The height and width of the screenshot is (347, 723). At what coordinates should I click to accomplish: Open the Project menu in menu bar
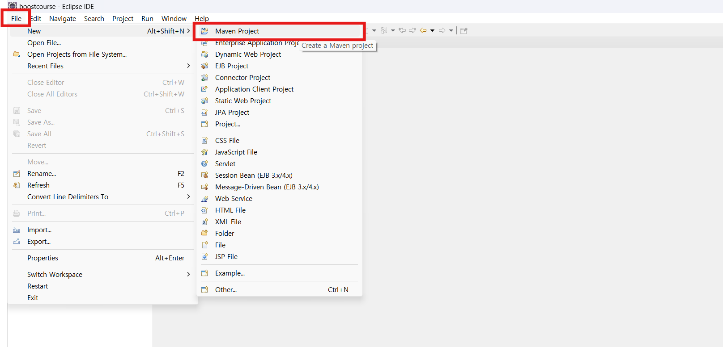coord(123,19)
